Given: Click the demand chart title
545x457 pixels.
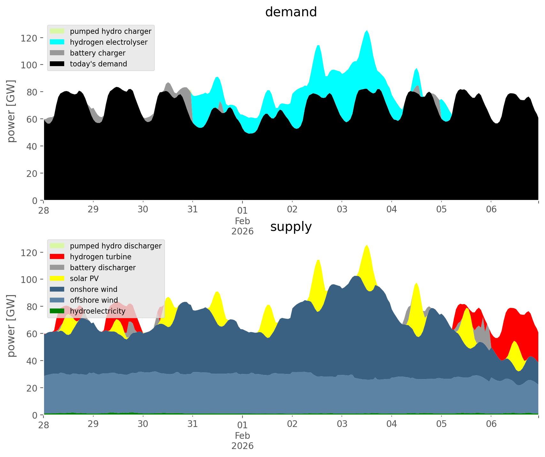Looking at the screenshot, I should pos(291,12).
